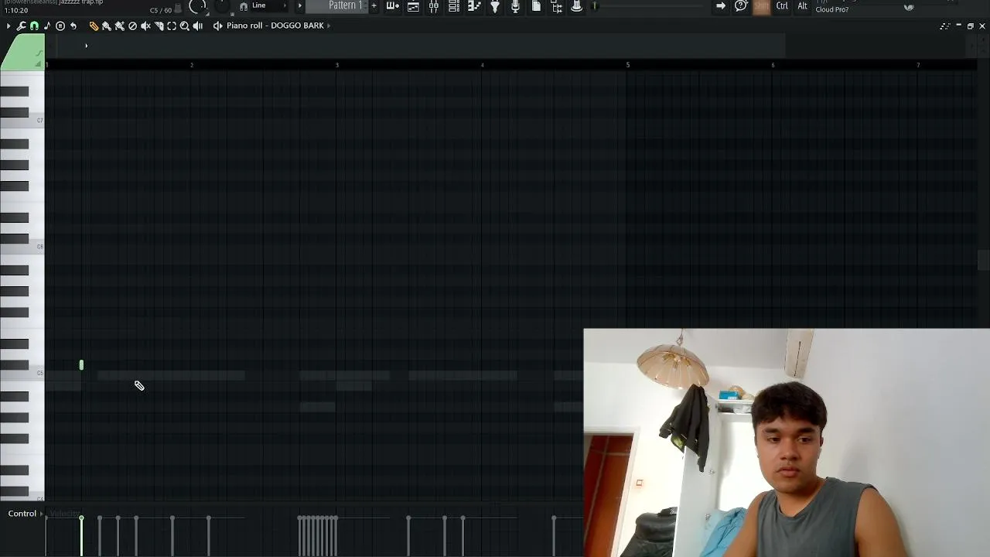990x557 pixels.
Task: Click the leaf logo icon top right
Action: [x=909, y=7]
